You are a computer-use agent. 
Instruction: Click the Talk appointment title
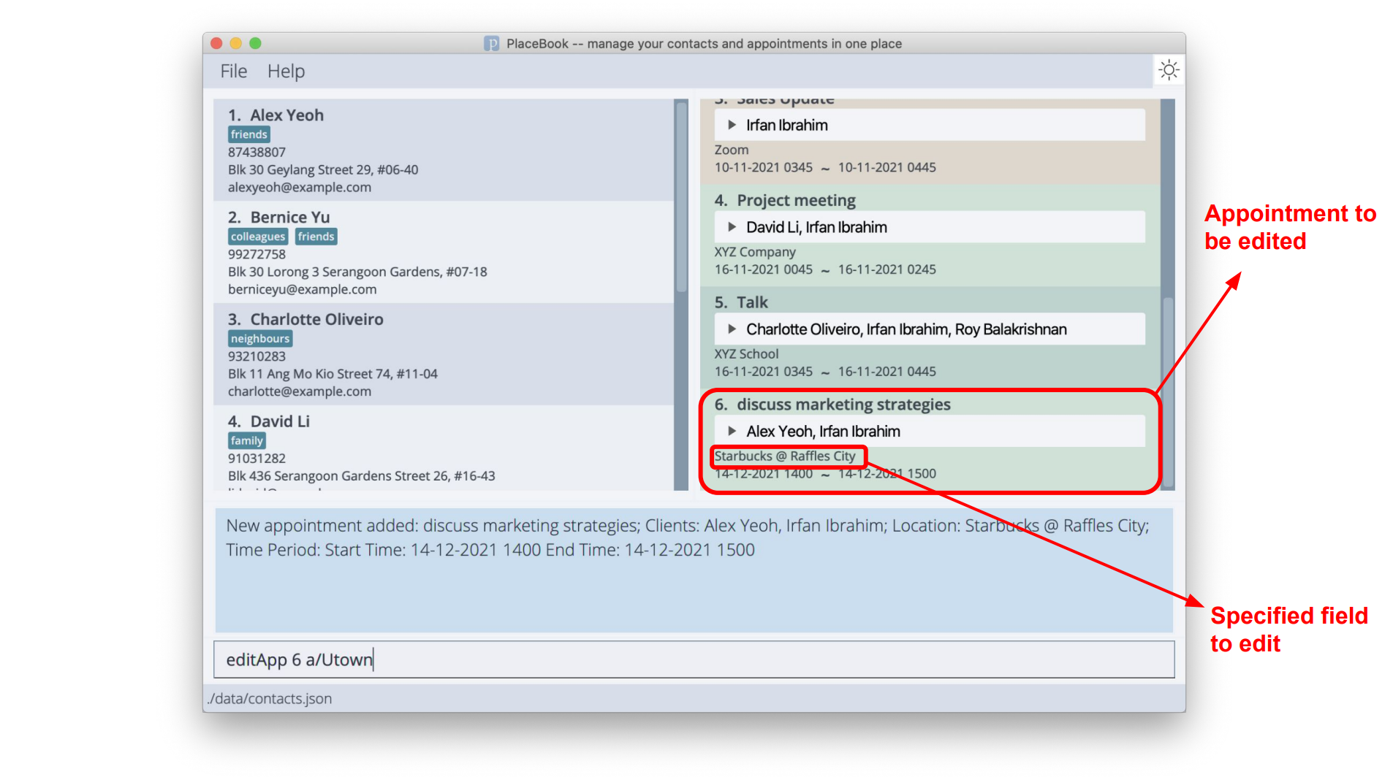[752, 302]
